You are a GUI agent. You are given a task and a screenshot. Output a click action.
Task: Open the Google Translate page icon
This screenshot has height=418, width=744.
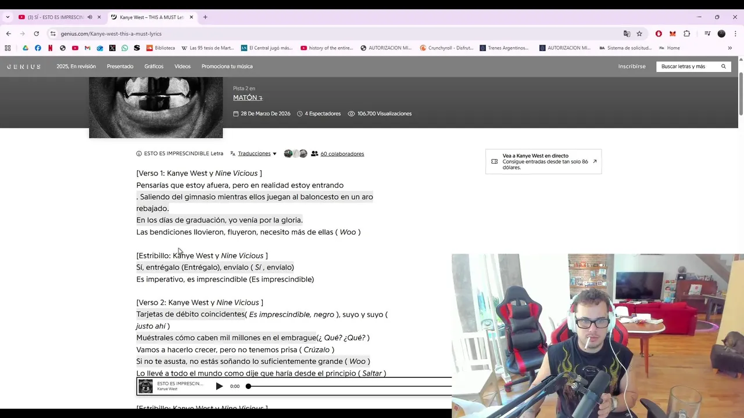click(627, 34)
